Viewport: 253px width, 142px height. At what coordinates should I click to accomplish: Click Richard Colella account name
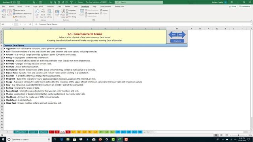click(217, 2)
